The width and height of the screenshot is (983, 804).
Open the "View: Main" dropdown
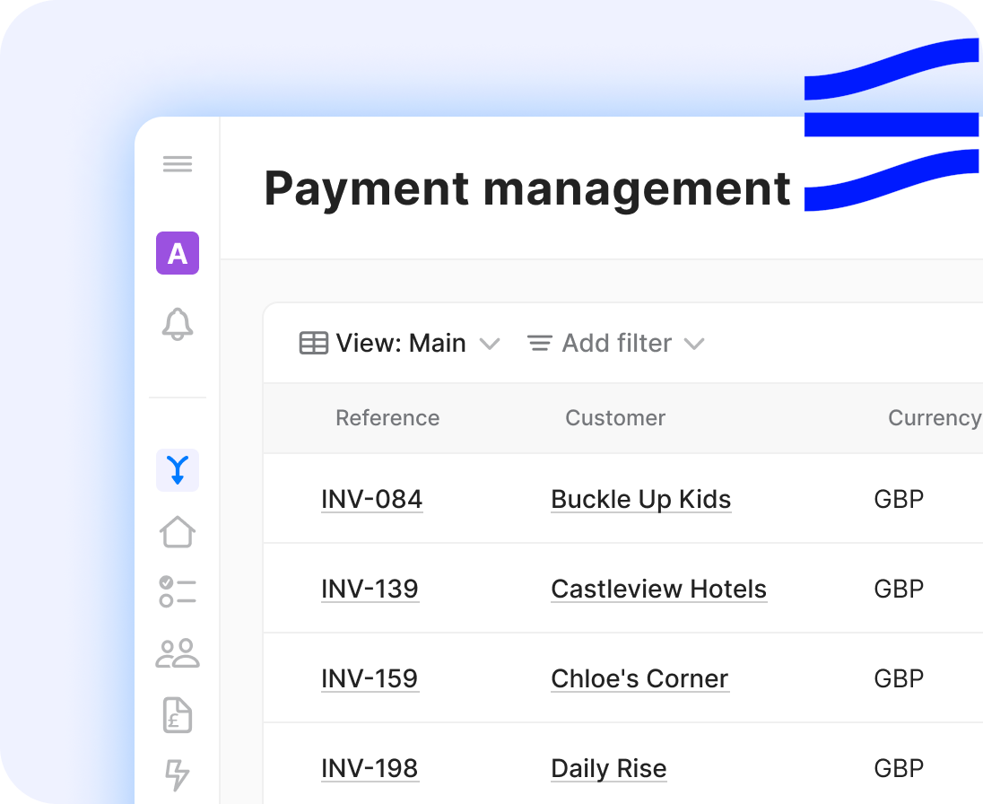pyautogui.click(x=400, y=343)
